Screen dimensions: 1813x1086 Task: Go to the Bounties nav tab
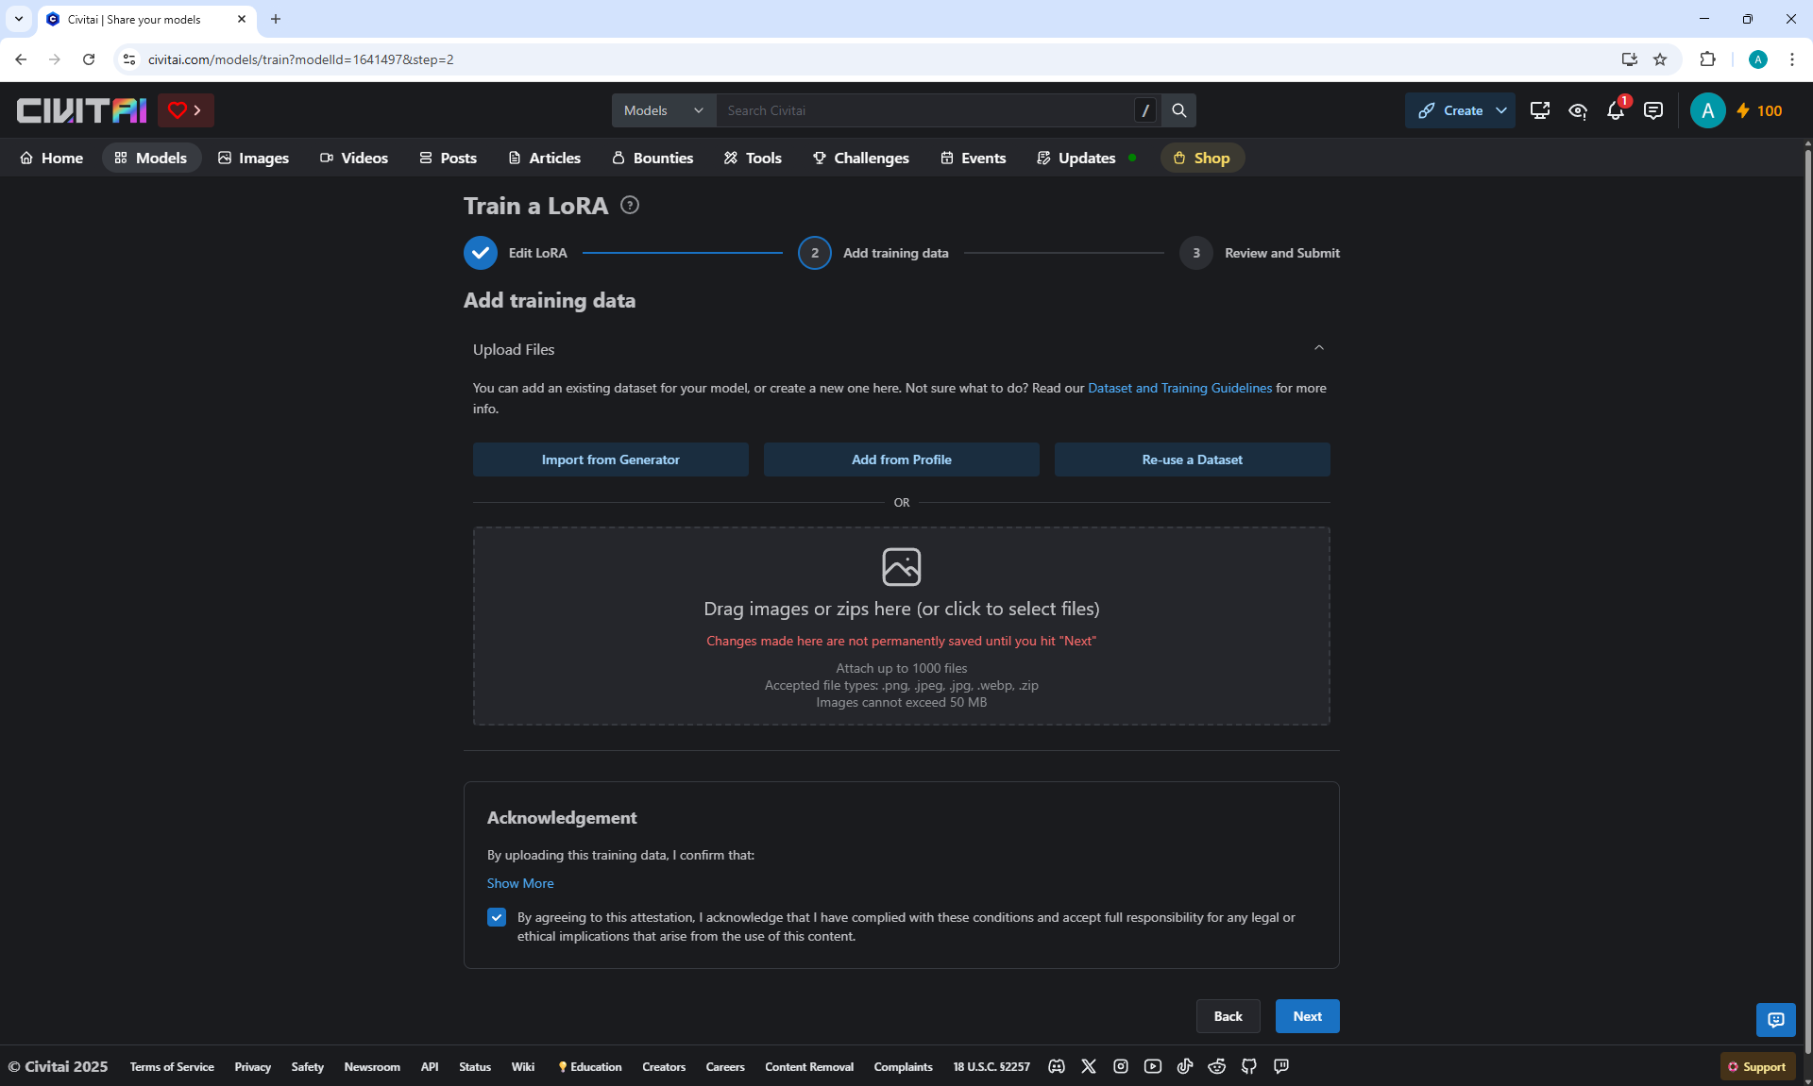point(652,158)
